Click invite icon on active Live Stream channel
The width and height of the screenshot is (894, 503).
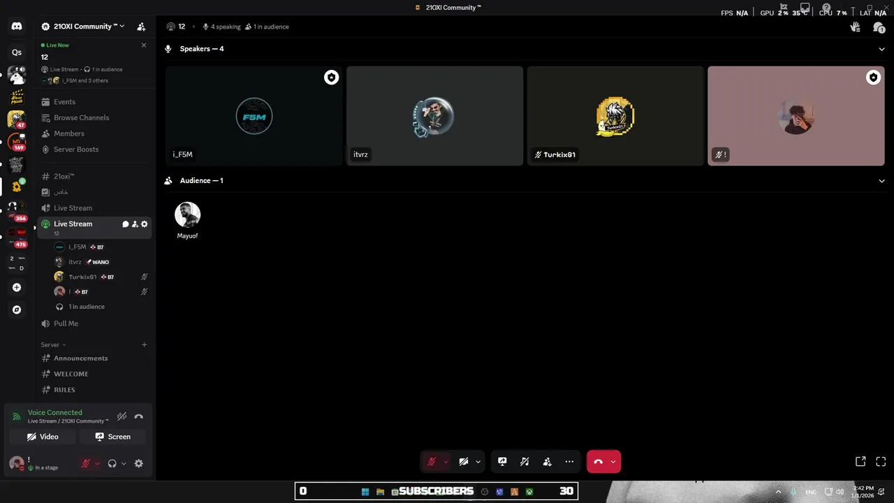click(135, 224)
